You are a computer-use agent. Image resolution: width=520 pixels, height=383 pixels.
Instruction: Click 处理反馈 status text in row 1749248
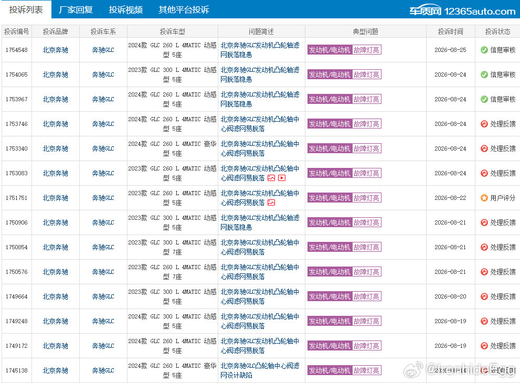pos(503,321)
